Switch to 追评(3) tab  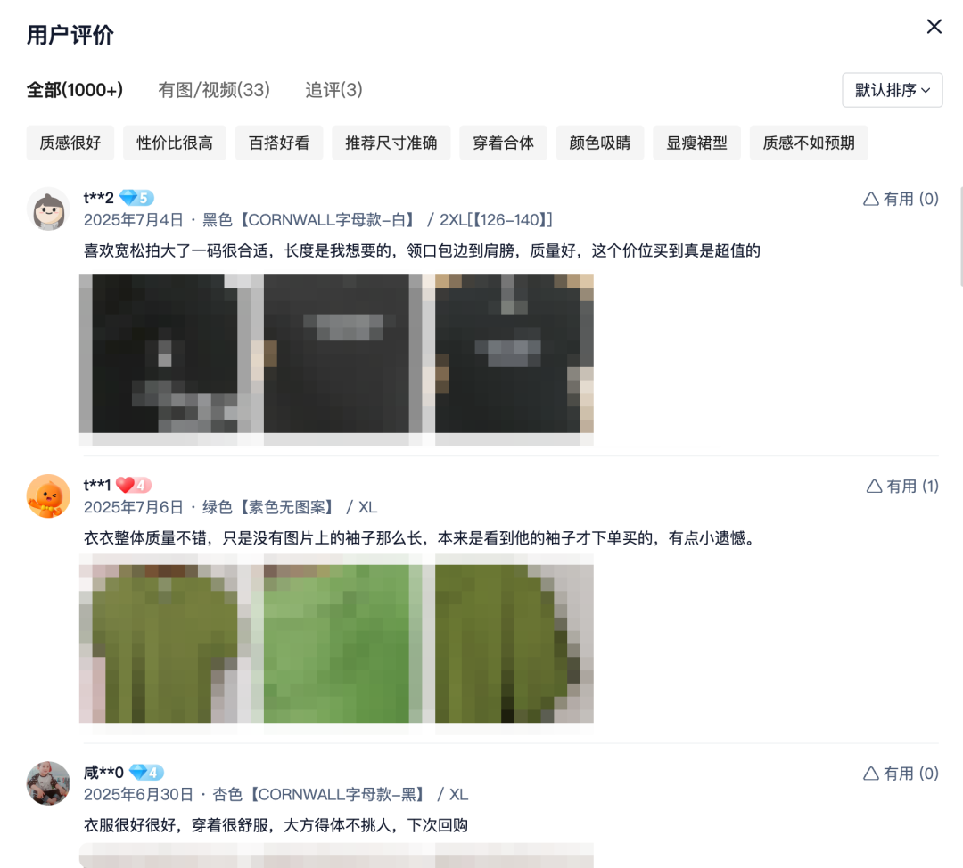click(333, 90)
